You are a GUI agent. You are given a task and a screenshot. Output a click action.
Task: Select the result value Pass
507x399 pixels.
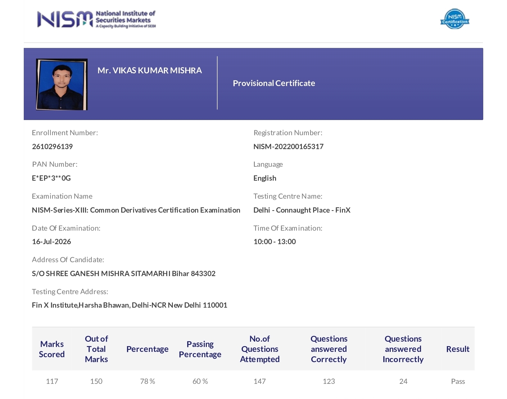pos(458,381)
